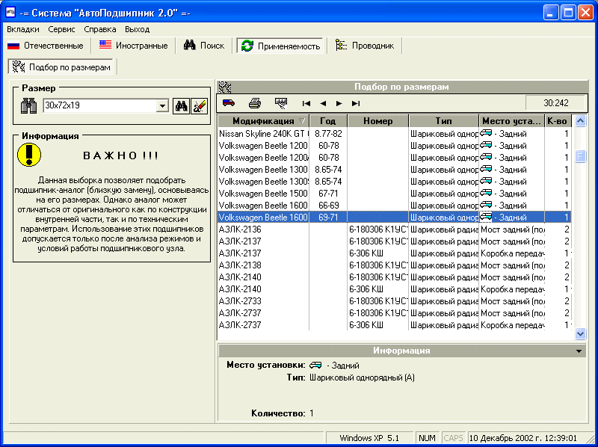Select the Nissan Skyline 240K GT row
Screen dimensions: 598x447
tap(262, 134)
